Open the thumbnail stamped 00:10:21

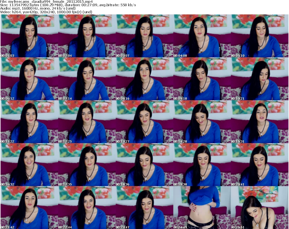pyautogui.click(x=260, y=79)
